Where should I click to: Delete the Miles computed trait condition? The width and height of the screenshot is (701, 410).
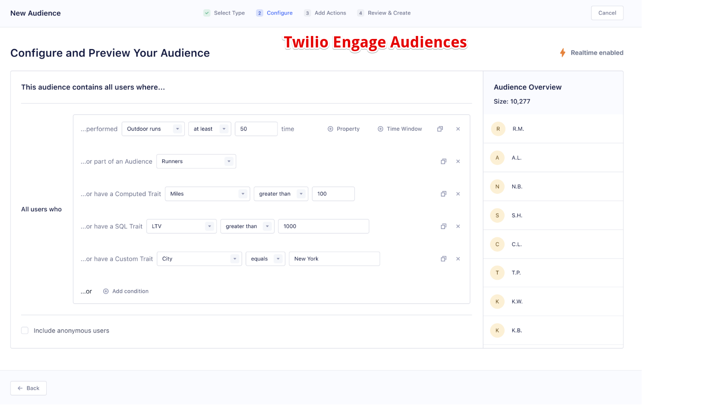click(458, 194)
